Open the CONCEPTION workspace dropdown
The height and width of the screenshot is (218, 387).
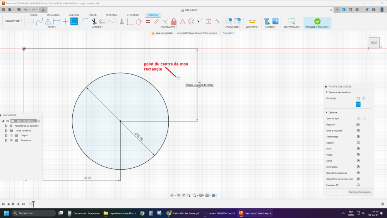(x=14, y=21)
